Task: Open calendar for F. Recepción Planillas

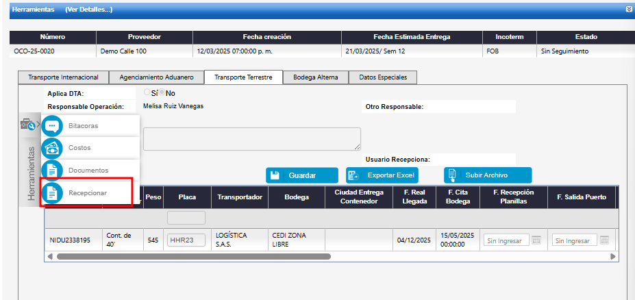Action: click(536, 240)
